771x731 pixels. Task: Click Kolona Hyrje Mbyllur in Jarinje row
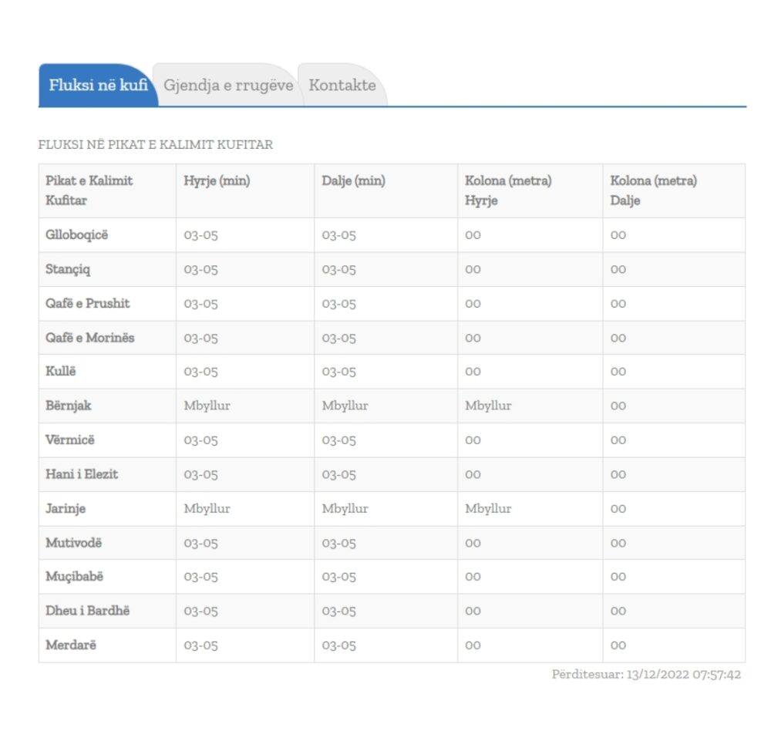pos(488,509)
